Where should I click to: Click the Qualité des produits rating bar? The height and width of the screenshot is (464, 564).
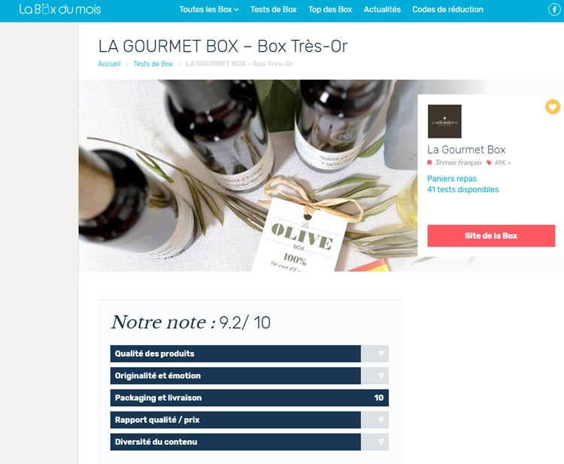249,353
